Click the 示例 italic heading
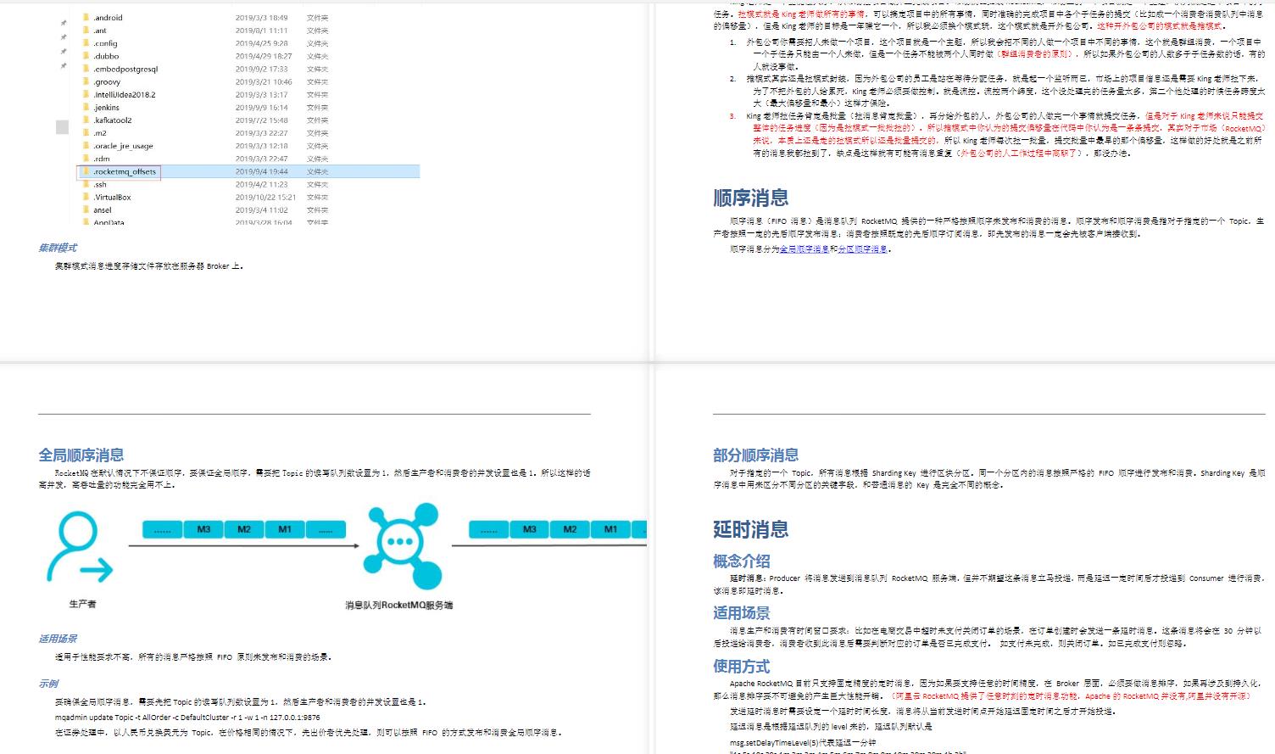The width and height of the screenshot is (1275, 754). (x=47, y=684)
